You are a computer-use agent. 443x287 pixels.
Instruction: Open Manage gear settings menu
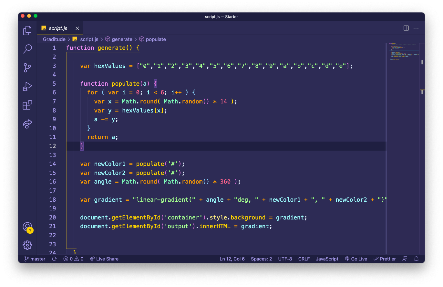(x=27, y=245)
